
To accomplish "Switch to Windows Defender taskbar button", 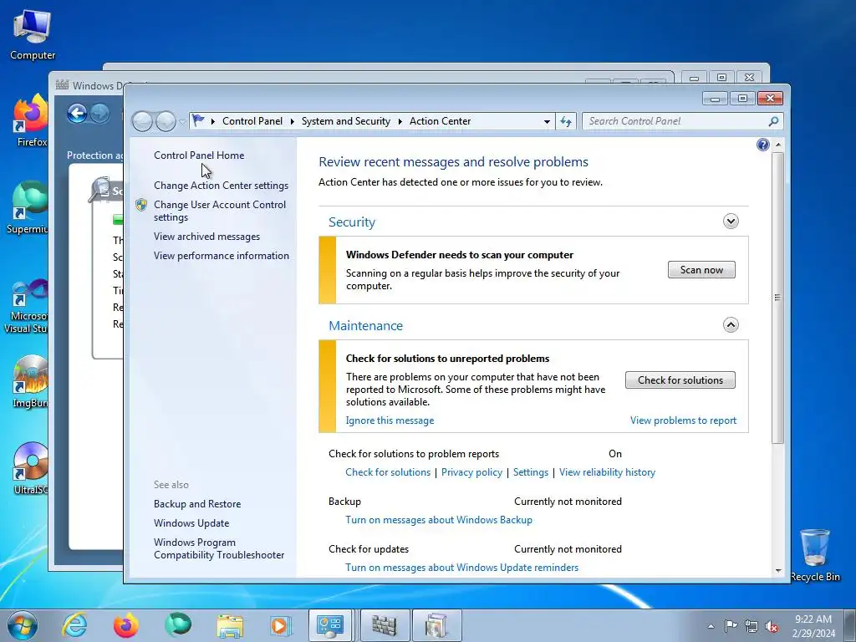I will 384,625.
